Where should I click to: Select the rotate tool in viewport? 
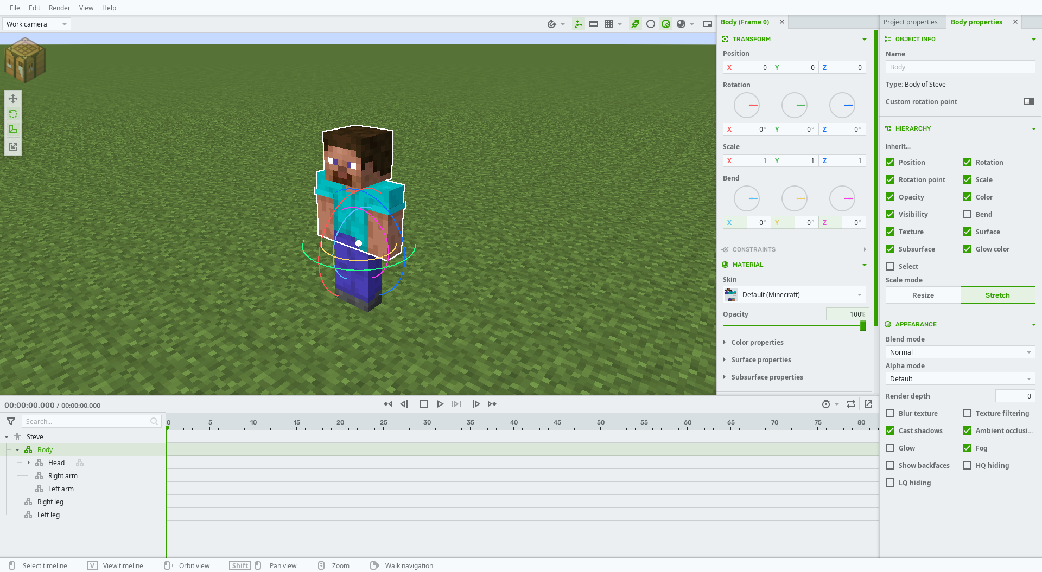pos(13,114)
